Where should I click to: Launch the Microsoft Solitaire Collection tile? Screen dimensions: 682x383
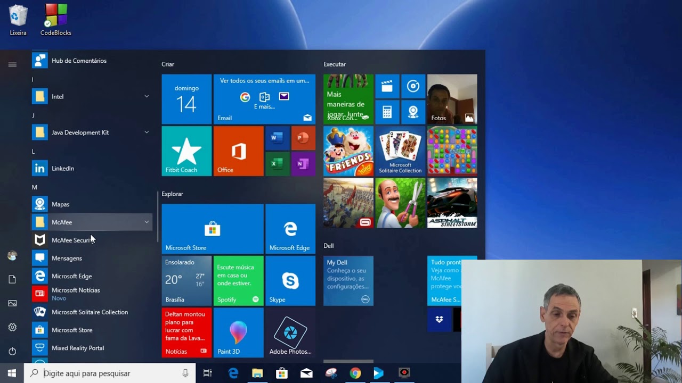[400, 151]
